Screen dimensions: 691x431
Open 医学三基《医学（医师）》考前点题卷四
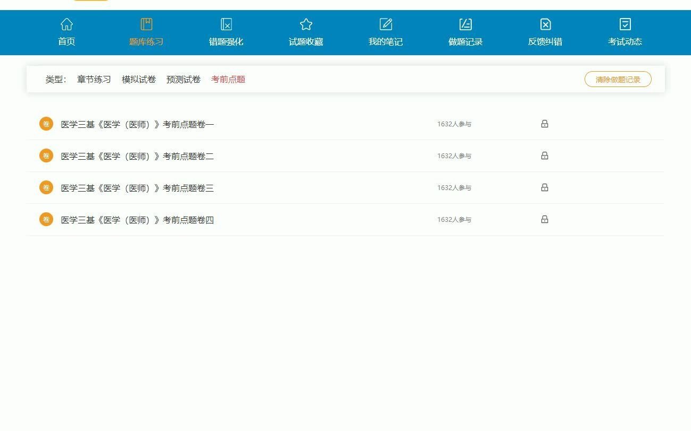[137, 220]
